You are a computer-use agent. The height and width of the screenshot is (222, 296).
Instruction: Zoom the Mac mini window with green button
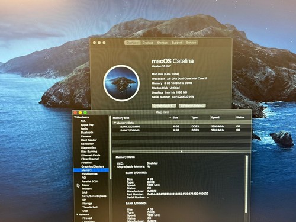point(85,112)
